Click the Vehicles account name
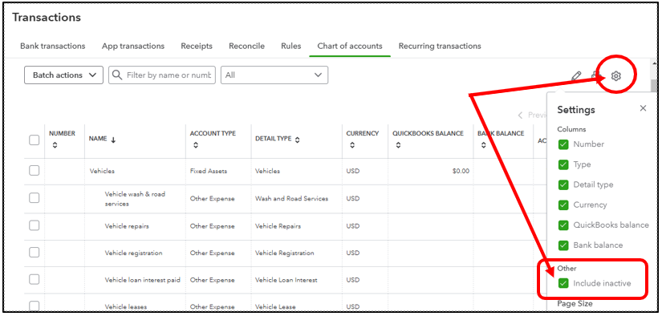The height and width of the screenshot is (316, 662). (x=102, y=171)
